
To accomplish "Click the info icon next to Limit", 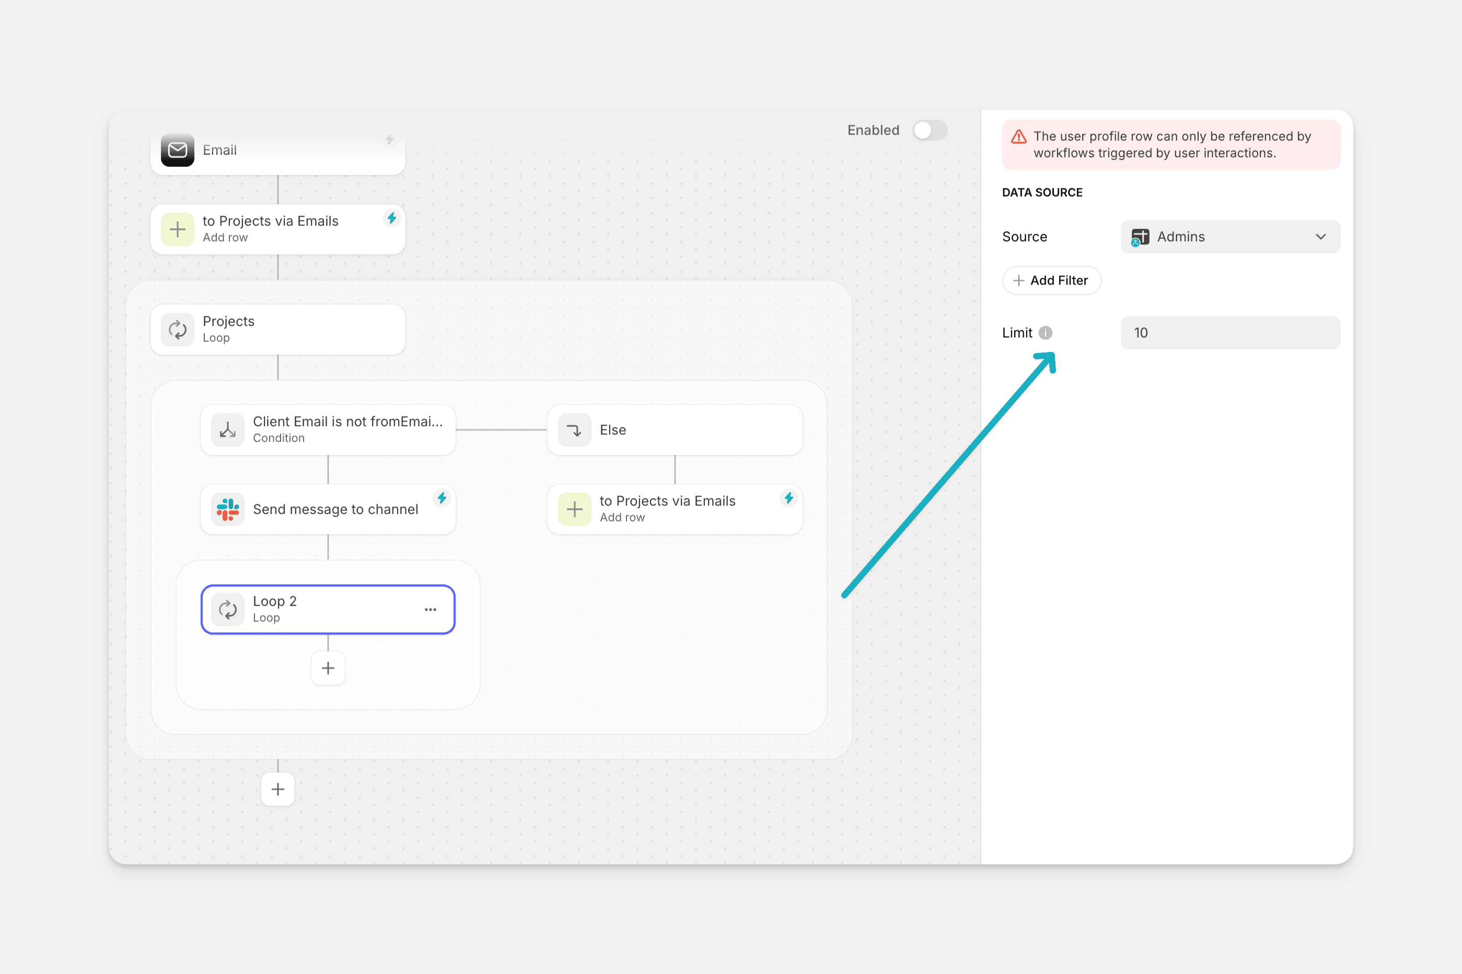I will point(1046,333).
